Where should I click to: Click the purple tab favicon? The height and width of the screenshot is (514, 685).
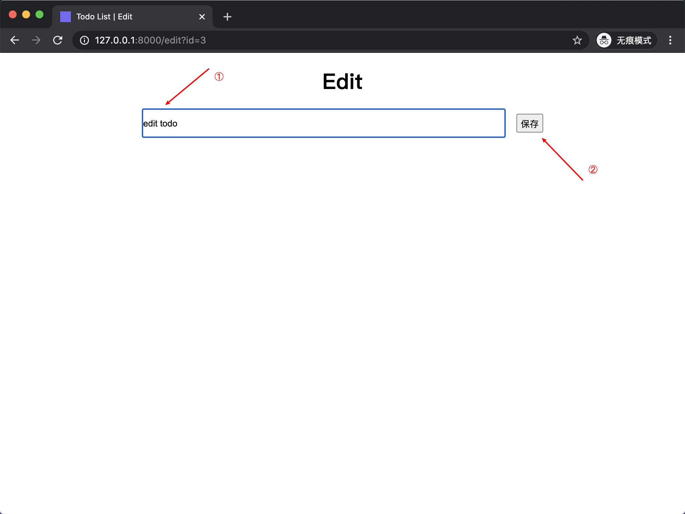pos(66,17)
